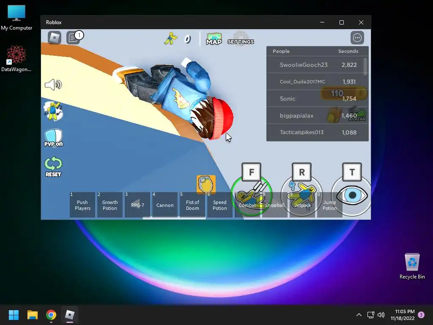Select the Growth Potion slot
The image size is (433, 325).
point(110,205)
